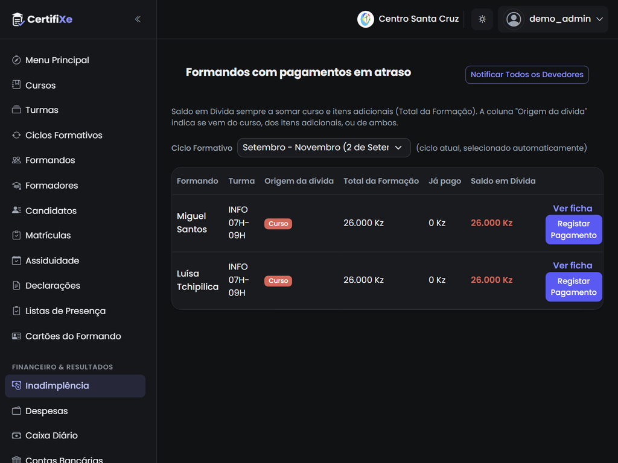Click the Centro Santa Cruz logo avatar

tap(365, 19)
